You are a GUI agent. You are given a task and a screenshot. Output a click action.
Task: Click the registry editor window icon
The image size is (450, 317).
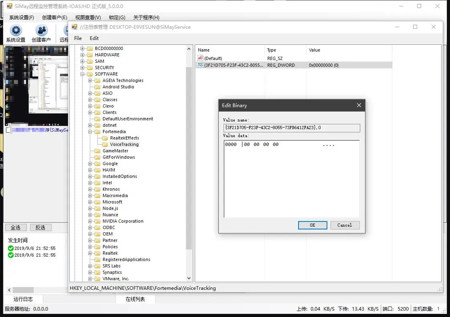click(75, 26)
